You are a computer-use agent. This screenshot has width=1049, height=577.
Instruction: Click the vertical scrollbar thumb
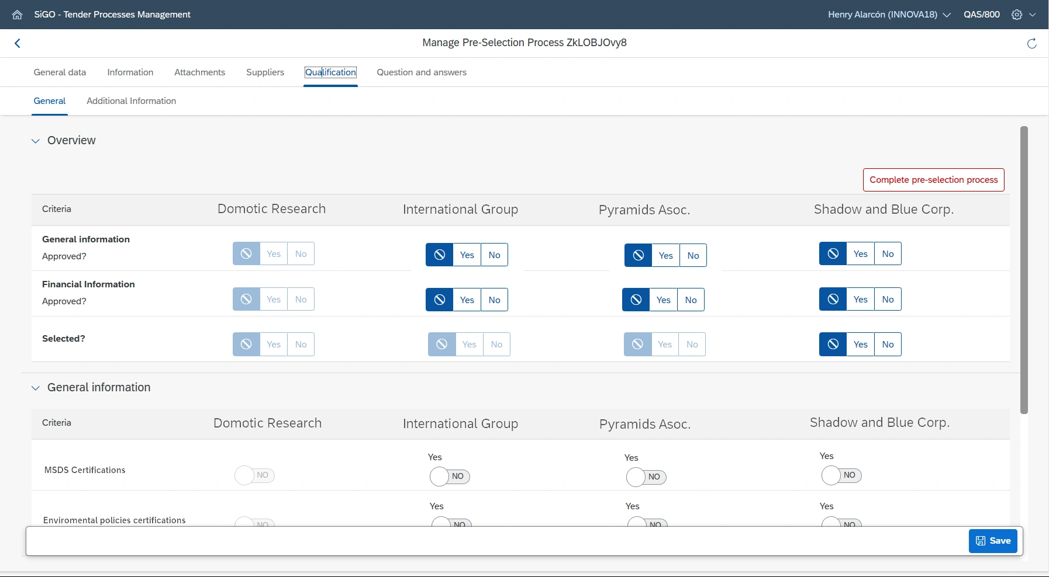point(1023,269)
